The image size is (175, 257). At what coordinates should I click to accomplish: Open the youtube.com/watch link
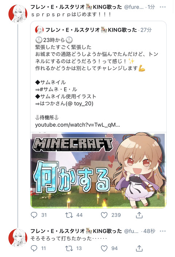point(77,125)
